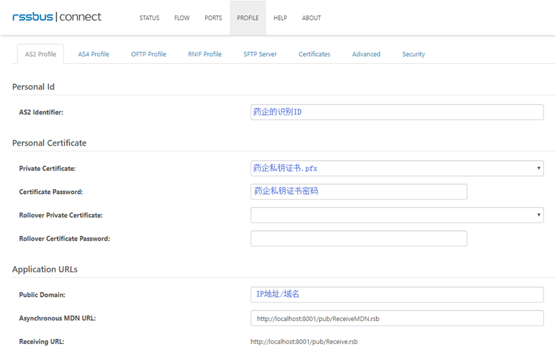The width and height of the screenshot is (556, 356).
Task: Switch to the Security tab
Action: 414,54
